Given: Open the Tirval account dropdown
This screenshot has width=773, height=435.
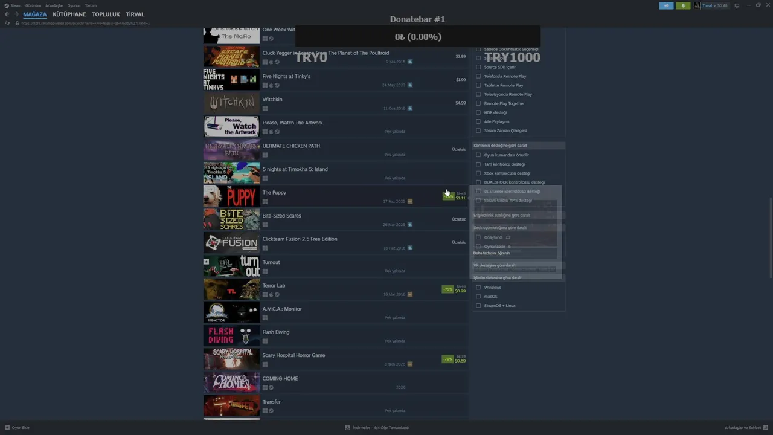Looking at the screenshot, I should [715, 5].
